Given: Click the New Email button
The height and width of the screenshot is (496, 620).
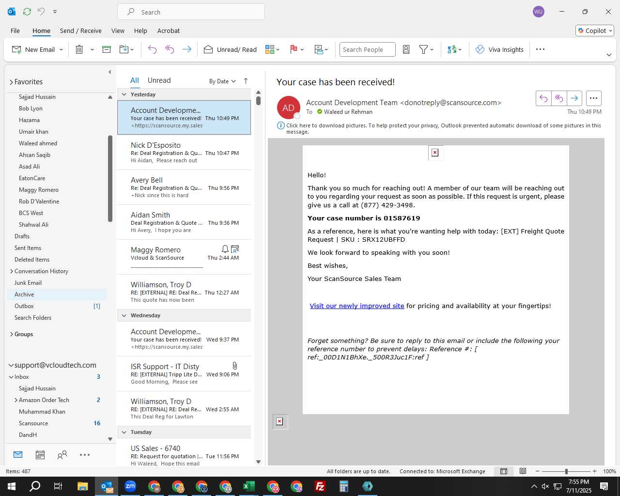Looking at the screenshot, I should tap(33, 49).
